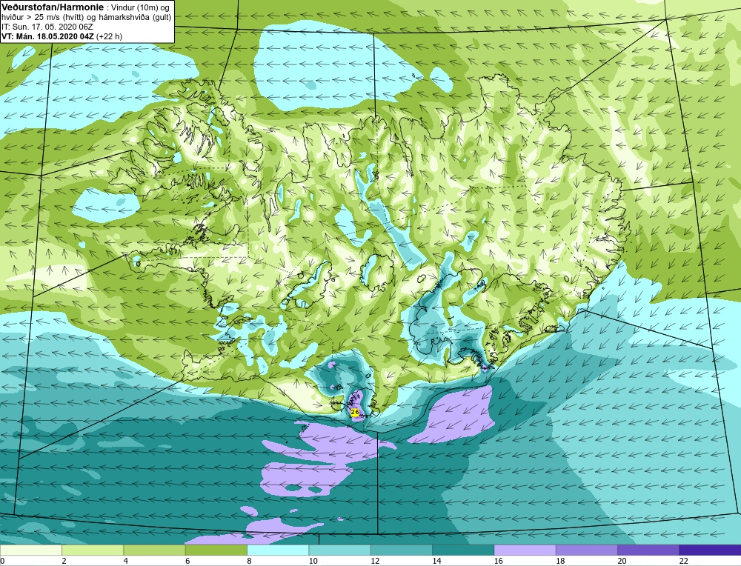The height and width of the screenshot is (566, 741).
Task: Click the 'Veðurstofan/Harmonie' title text
Action: pos(52,7)
